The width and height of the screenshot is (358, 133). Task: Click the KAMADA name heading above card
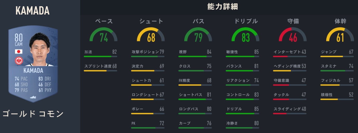coord(32,10)
